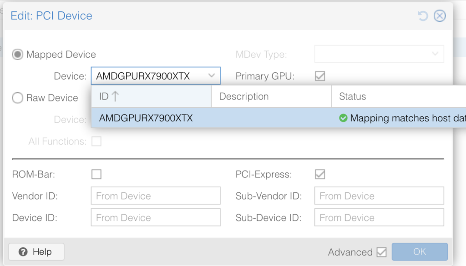466x266 pixels.
Task: Select the Raw Device radio button
Action: click(18, 98)
